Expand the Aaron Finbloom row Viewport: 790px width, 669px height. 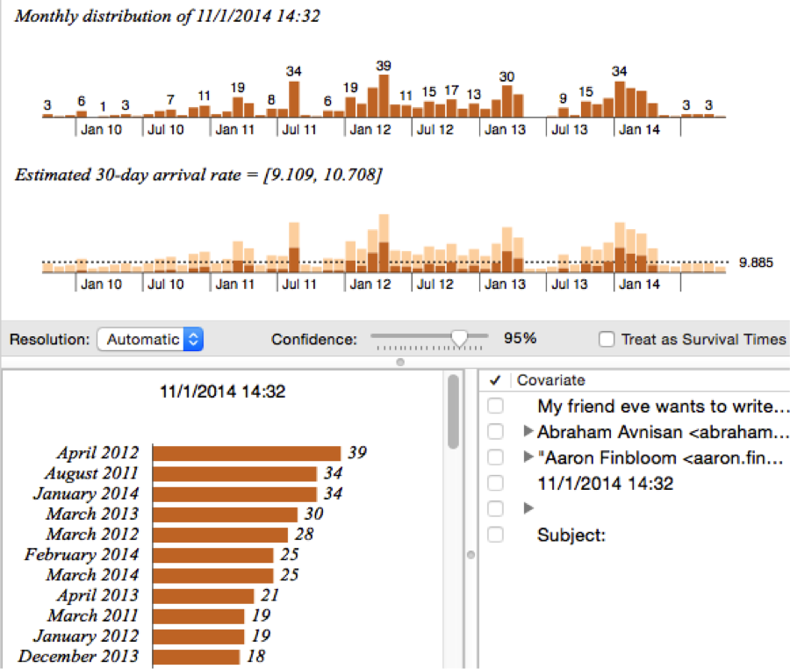[528, 457]
